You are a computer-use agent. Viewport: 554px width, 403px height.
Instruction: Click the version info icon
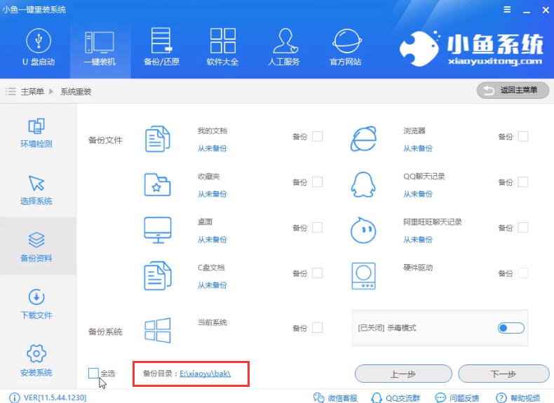15,397
